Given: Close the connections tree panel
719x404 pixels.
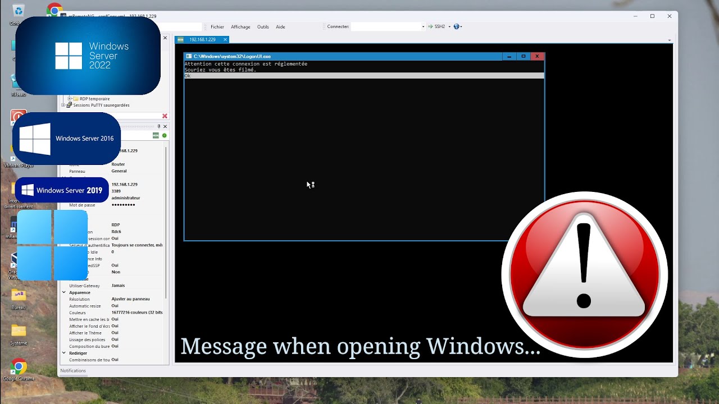Looking at the screenshot, I should (x=165, y=38).
